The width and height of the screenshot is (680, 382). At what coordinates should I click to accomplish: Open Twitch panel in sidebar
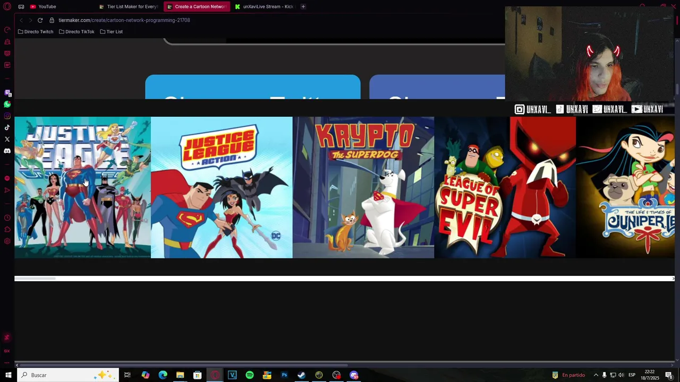point(7,93)
